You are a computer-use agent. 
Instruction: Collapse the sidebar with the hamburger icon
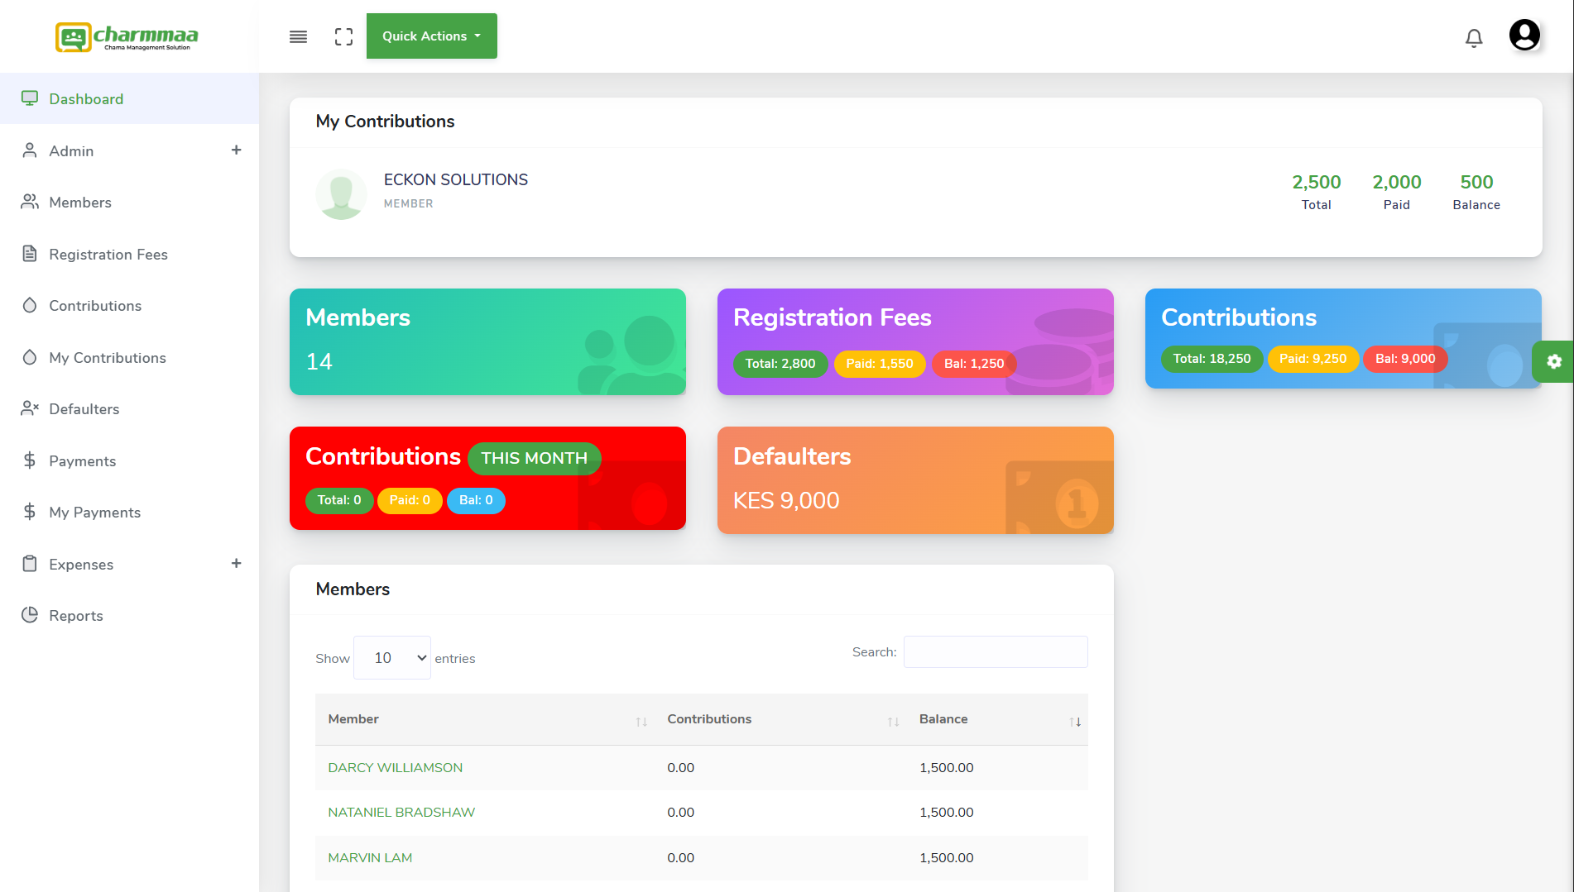[298, 36]
